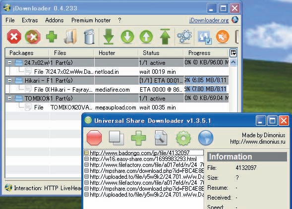Click the round move-up arrow icon
The height and width of the screenshot is (209, 292).
pyautogui.click(x=146, y=37)
